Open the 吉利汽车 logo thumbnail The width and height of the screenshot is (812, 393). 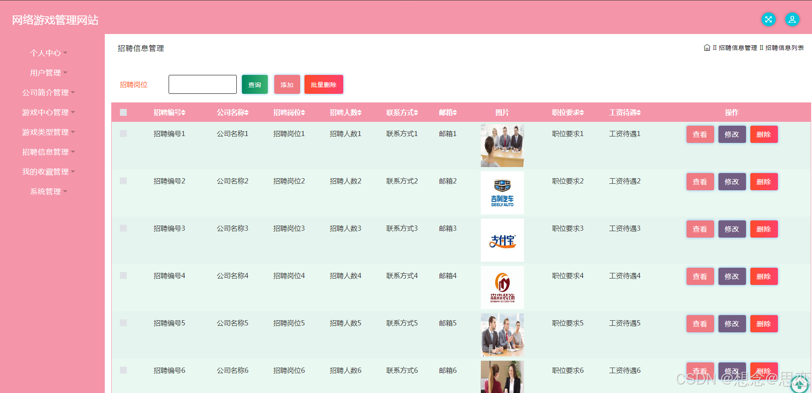pyautogui.click(x=502, y=193)
